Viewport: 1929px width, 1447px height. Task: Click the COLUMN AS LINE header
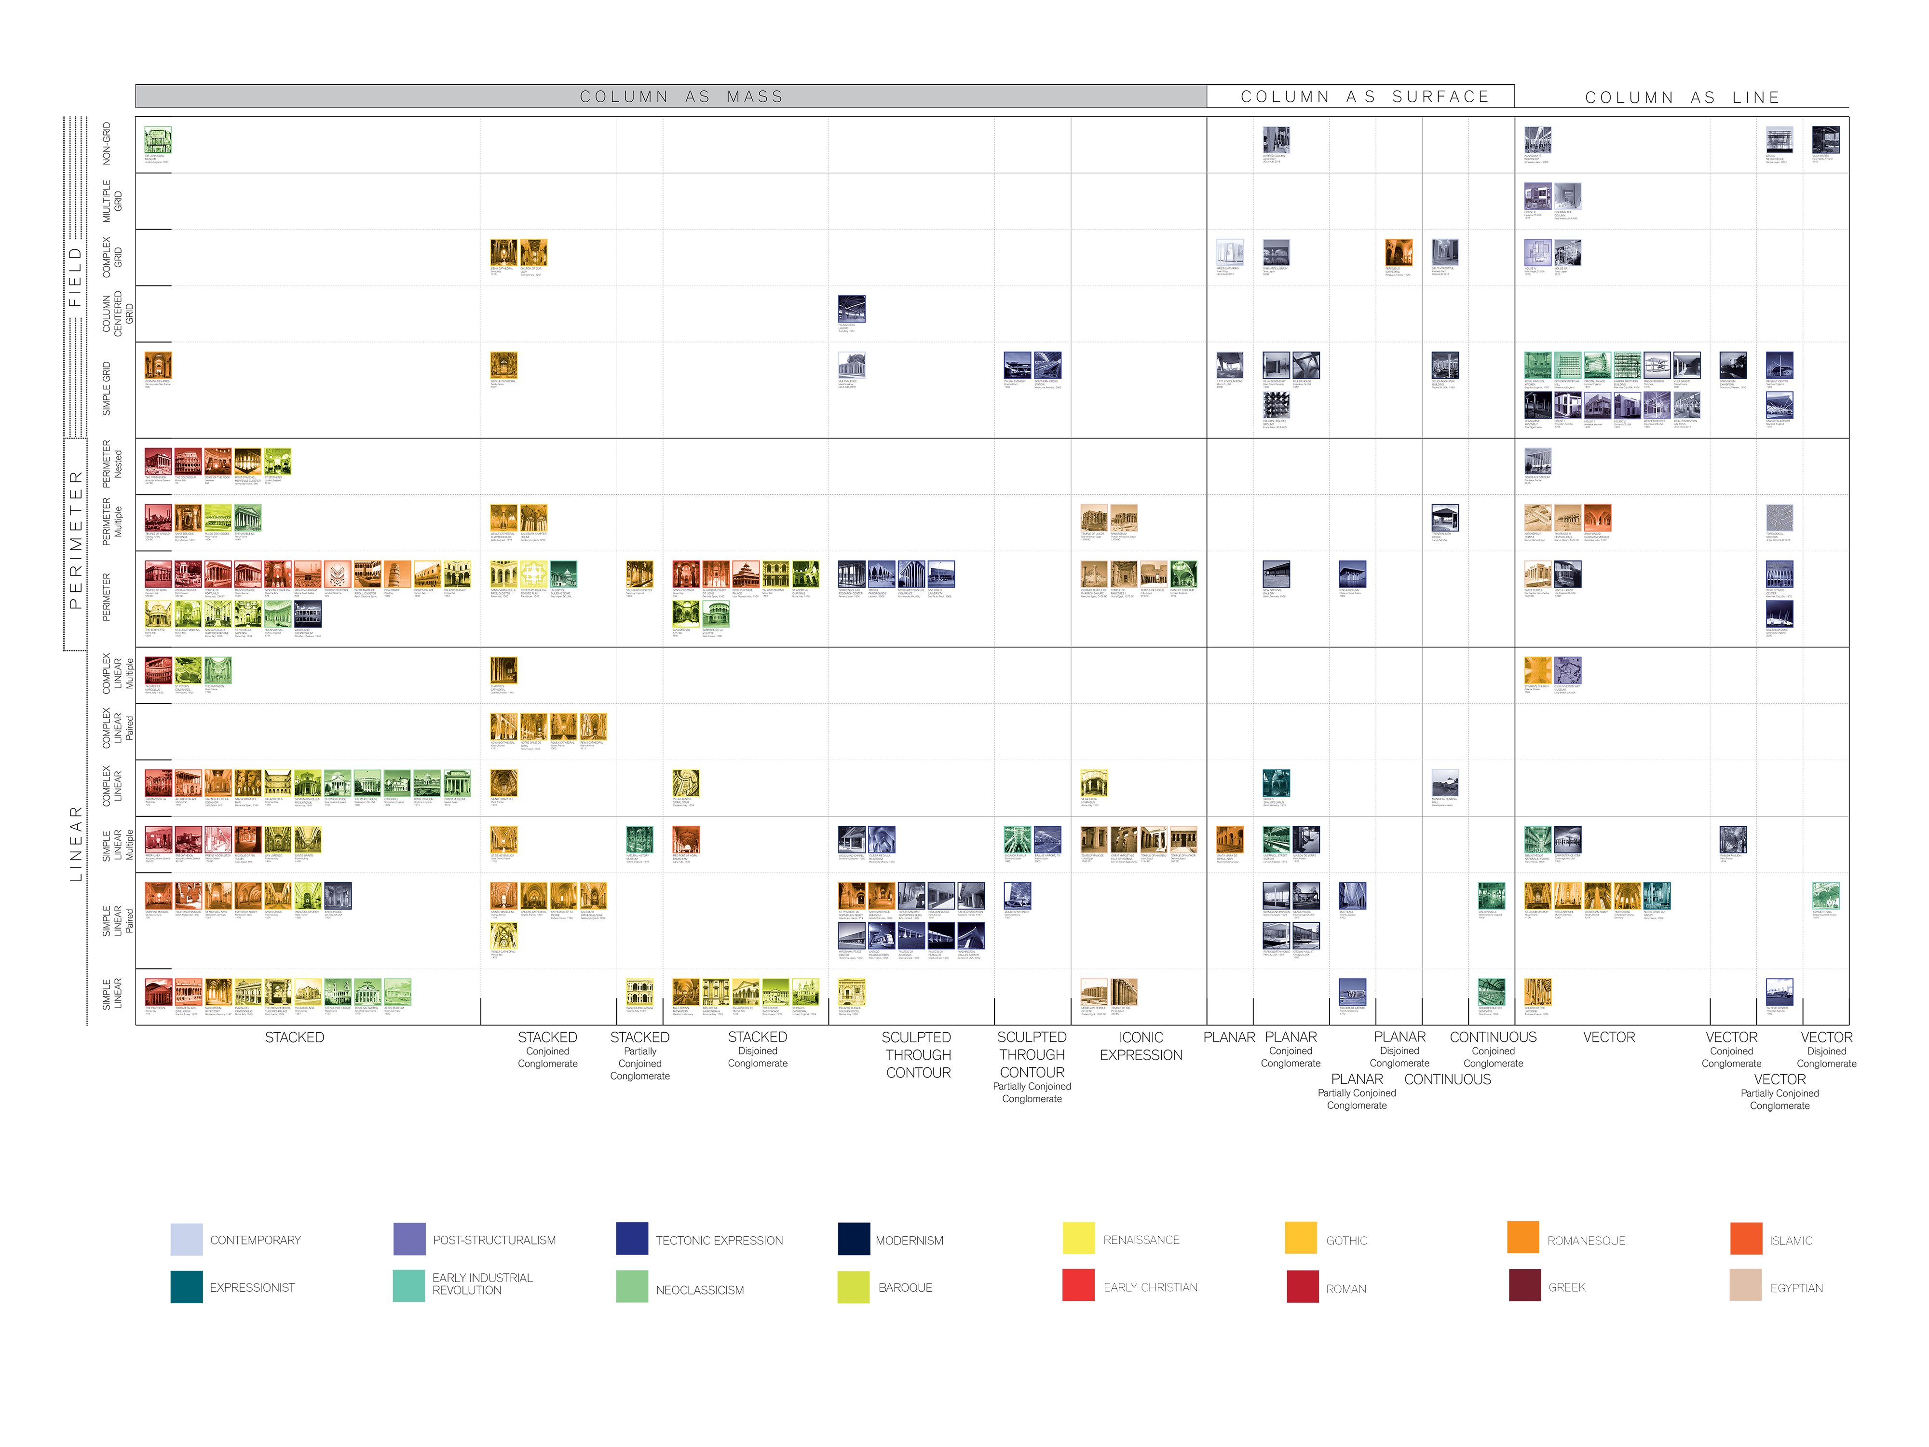coord(1681,97)
